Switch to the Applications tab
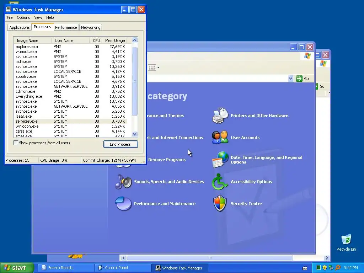Image resolution: width=364 pixels, height=273 pixels. (20, 27)
